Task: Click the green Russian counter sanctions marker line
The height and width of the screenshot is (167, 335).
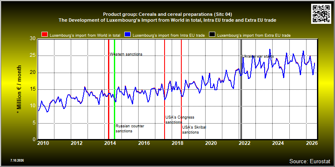Action: (114, 89)
